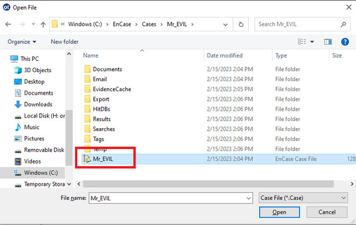Sort by the Date modified column header
356x225 pixels.
224,55
